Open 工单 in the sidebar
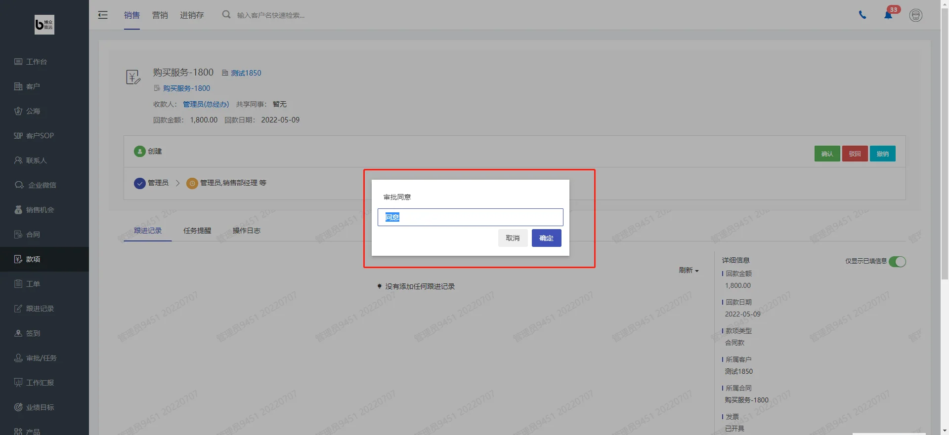Screen dimensions: 949x435 [x=44, y=284]
